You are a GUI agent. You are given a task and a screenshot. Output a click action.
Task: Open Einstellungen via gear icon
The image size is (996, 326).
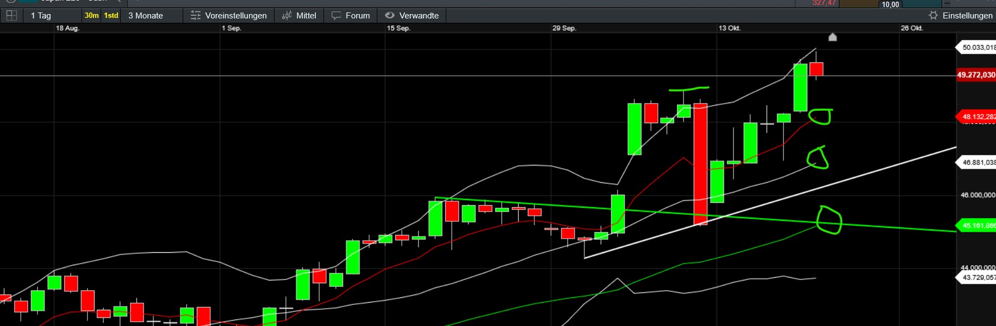[x=933, y=16]
